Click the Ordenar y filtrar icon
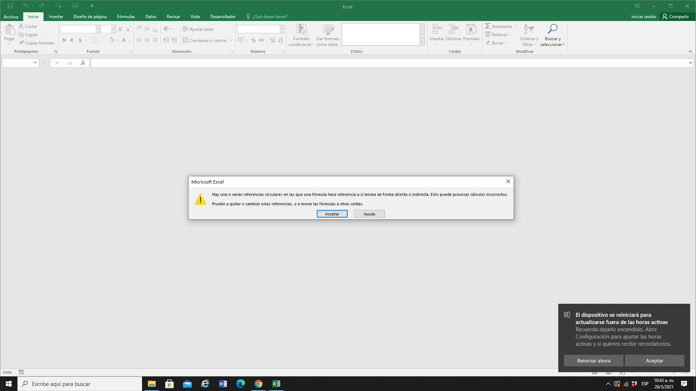 click(529, 29)
